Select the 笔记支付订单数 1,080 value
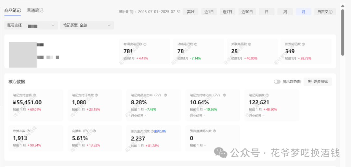 click(x=80, y=103)
